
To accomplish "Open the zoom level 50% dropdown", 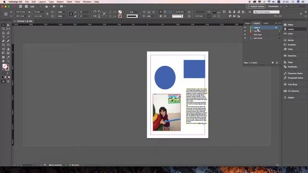I will click(40, 6).
